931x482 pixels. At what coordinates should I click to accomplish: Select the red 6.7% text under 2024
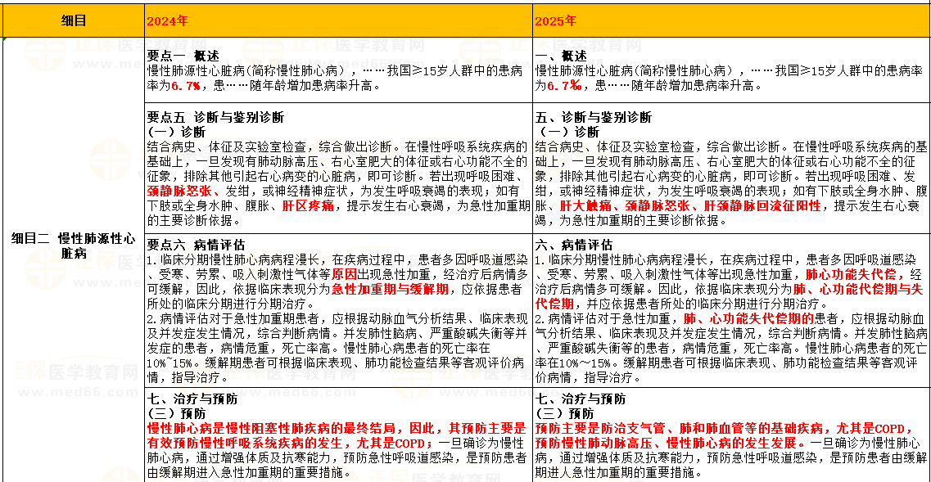(186, 85)
